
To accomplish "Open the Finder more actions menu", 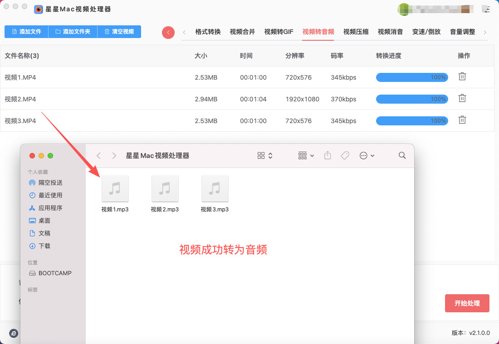I will [367, 155].
